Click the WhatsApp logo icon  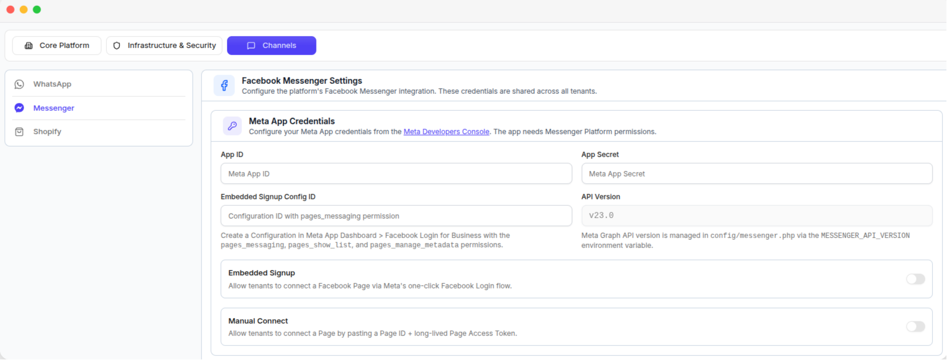[x=19, y=84]
